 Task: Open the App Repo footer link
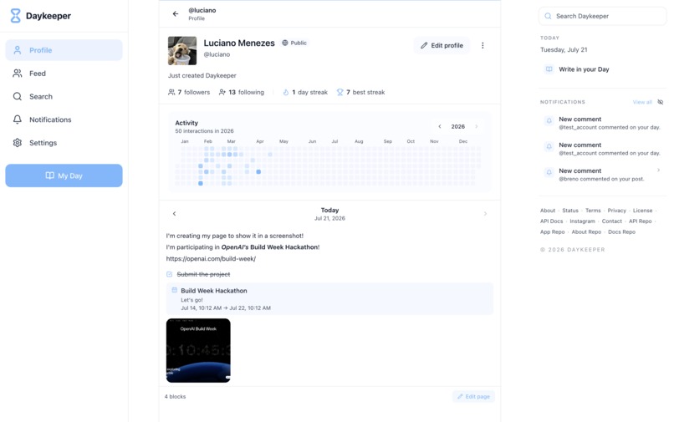coord(553,232)
